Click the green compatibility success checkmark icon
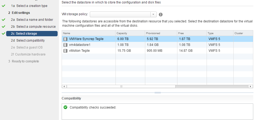The width and height of the screenshot is (257, 120). pyautogui.click(x=65, y=107)
